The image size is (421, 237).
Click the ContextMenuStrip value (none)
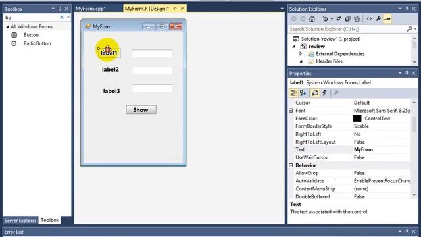point(361,189)
